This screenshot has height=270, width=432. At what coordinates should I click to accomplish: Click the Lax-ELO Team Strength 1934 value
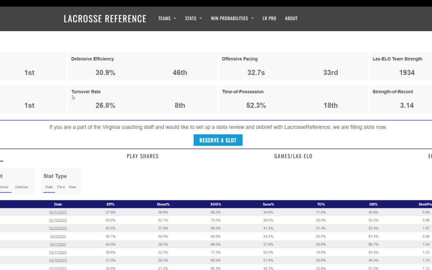[407, 72]
